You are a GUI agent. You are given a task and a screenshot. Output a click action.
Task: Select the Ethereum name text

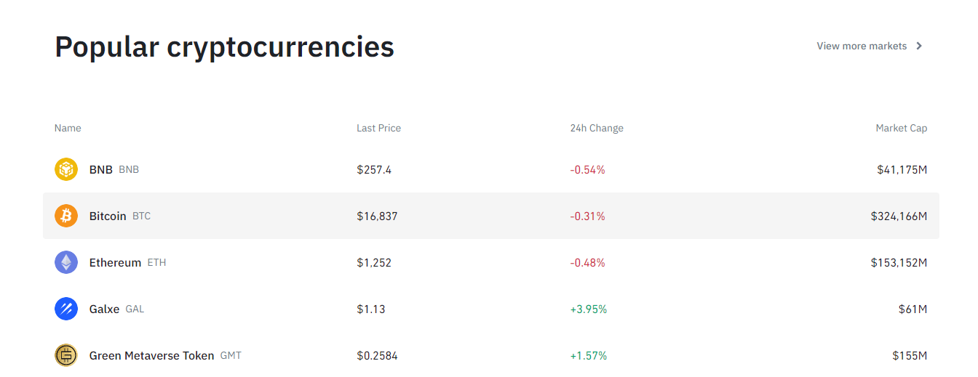click(115, 262)
